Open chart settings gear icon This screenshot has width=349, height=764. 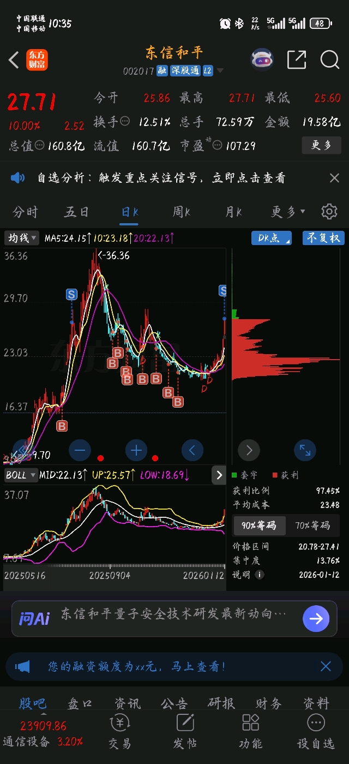pyautogui.click(x=329, y=212)
